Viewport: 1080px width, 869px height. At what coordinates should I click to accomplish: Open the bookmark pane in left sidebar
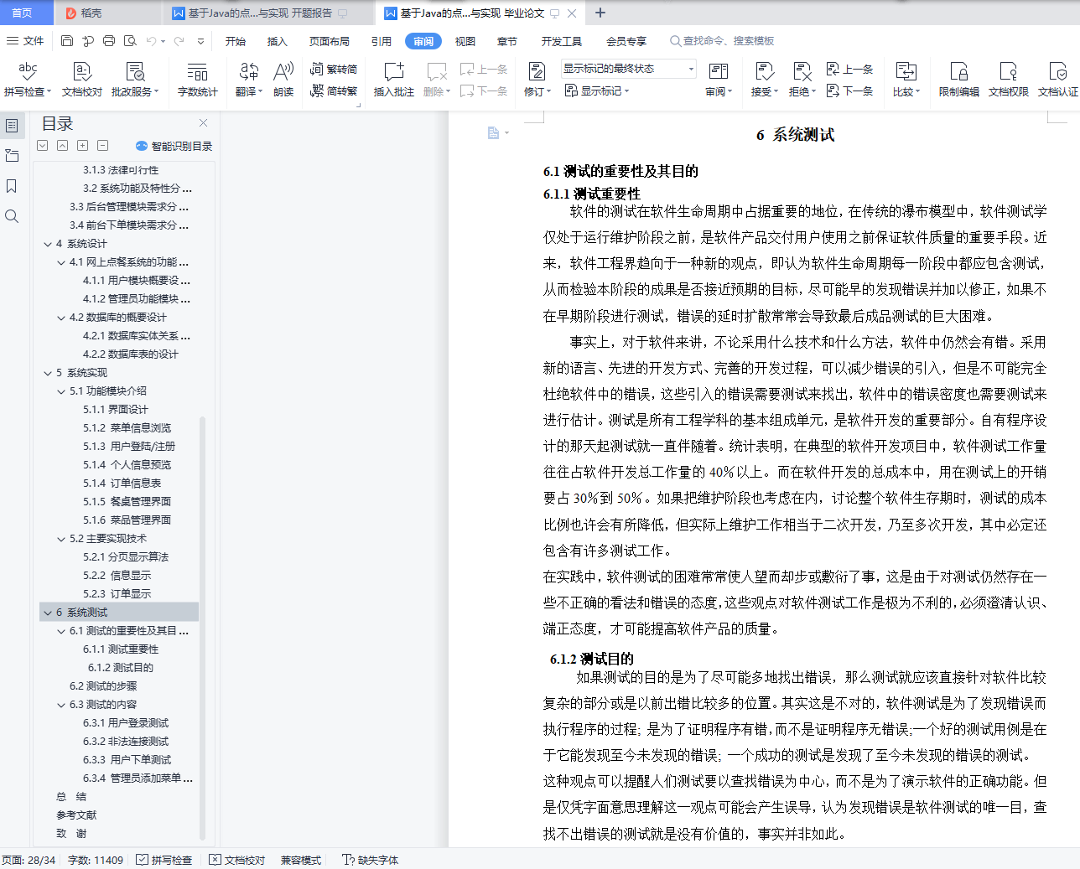pos(12,186)
